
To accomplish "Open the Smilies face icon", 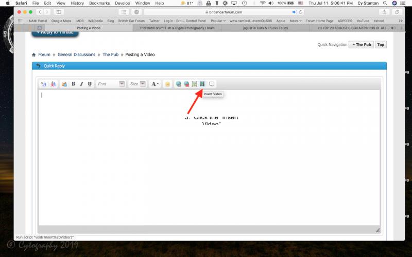I will (x=167, y=84).
